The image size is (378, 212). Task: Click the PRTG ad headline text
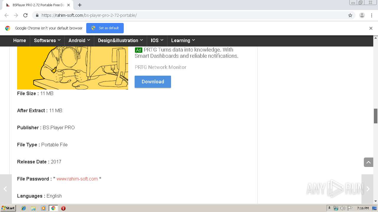click(186, 53)
